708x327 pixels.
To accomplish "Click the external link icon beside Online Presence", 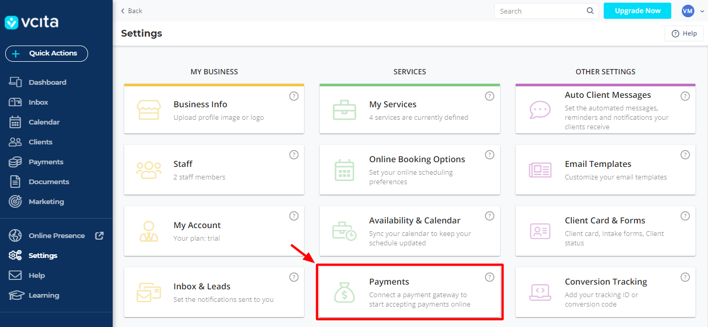I will [99, 235].
